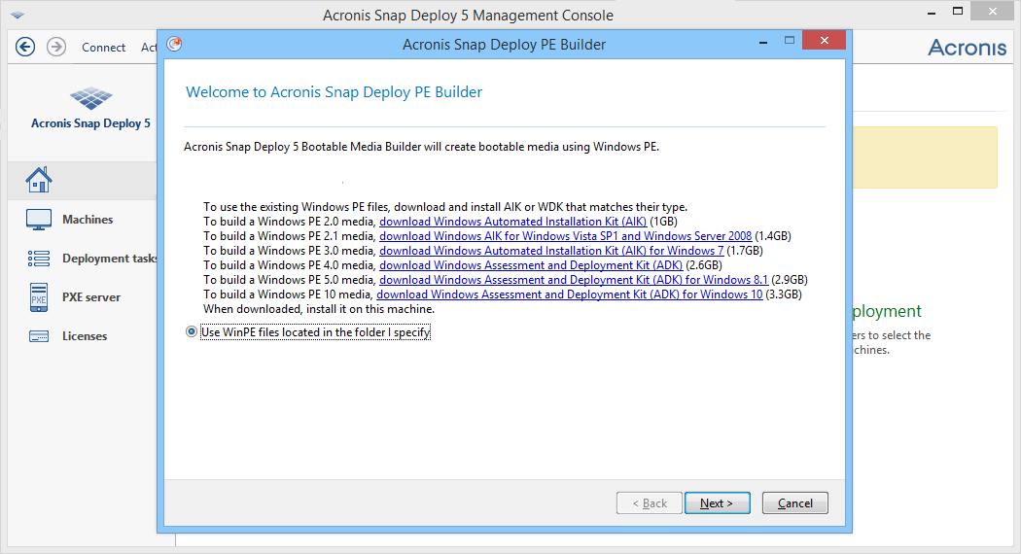Open the Deployment tasks section
The height and width of the screenshot is (554, 1021).
point(109,259)
